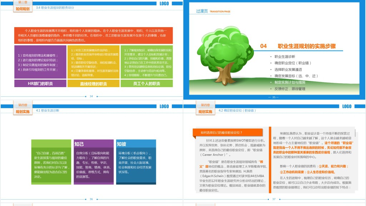Click the green '员工个人的职责' label box
Image resolution: width=366 pixels, height=206 pixels.
pyautogui.click(x=147, y=84)
